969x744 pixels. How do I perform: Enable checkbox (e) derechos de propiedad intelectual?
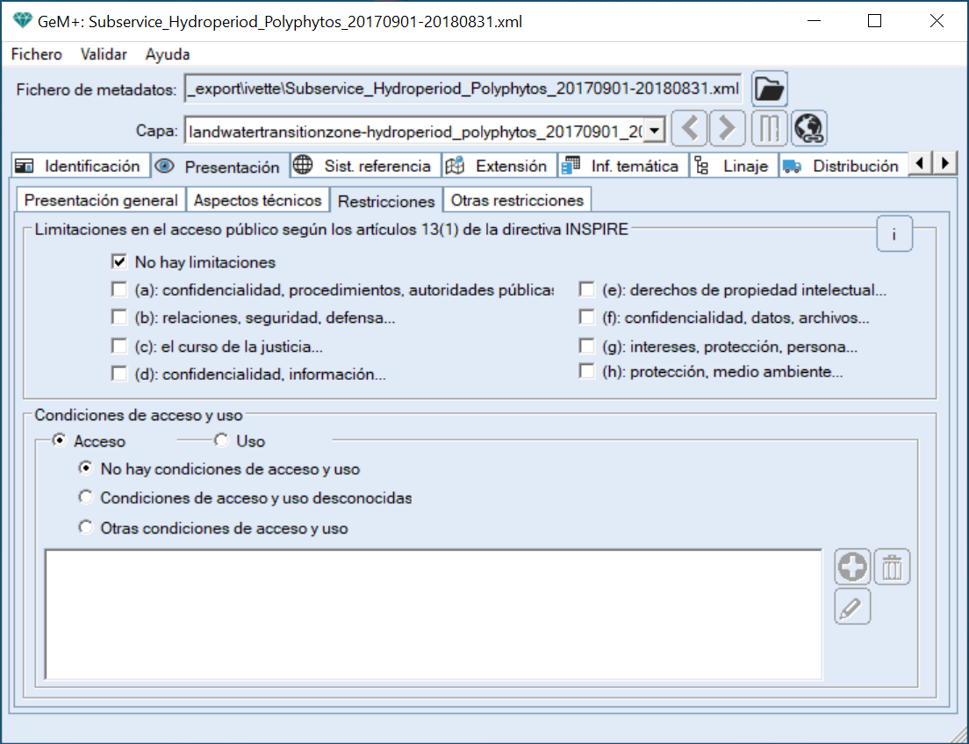point(586,290)
